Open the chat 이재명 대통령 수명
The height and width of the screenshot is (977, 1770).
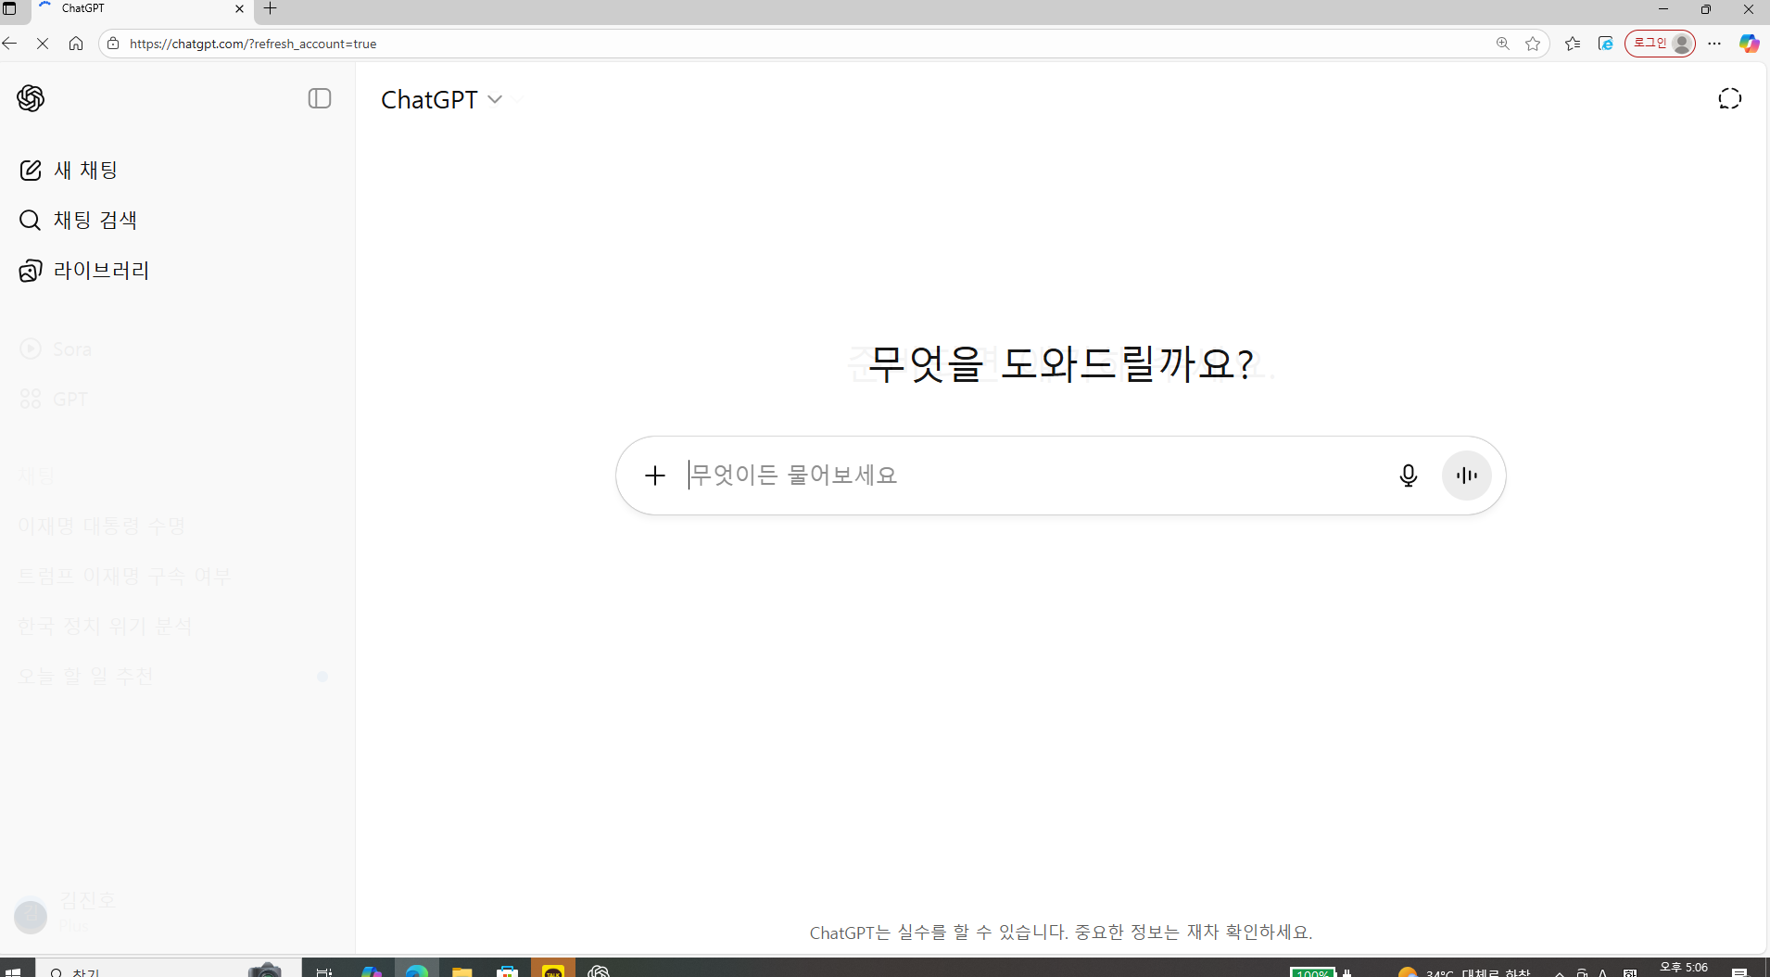coord(102,526)
